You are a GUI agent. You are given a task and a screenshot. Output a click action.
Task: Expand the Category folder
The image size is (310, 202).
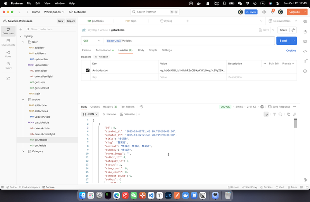pyautogui.click(x=23, y=151)
